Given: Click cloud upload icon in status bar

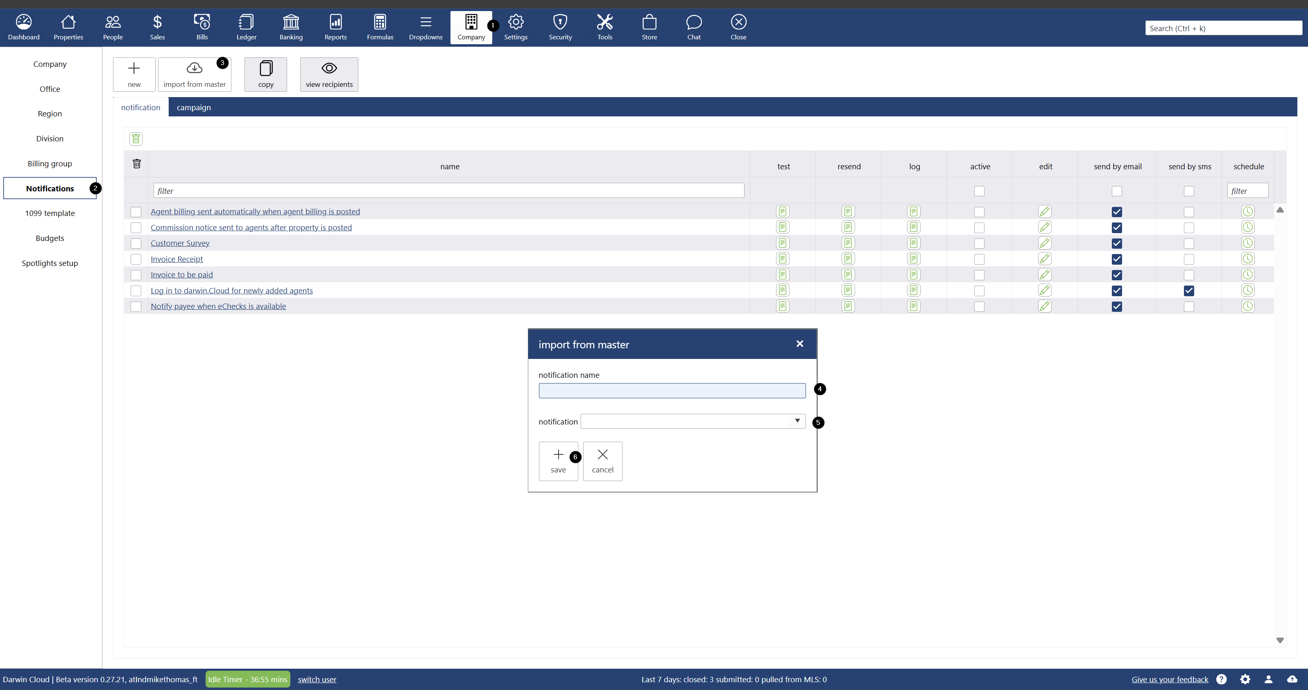Looking at the screenshot, I should 1292,679.
